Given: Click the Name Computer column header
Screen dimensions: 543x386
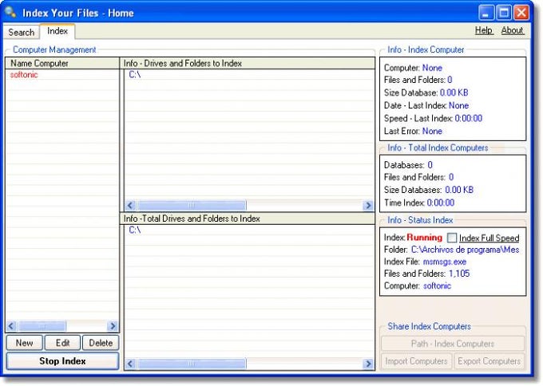Looking at the screenshot, I should point(62,63).
